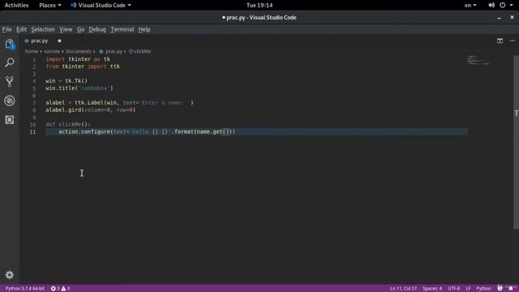Change indentation via Spaces: 4

point(432,289)
